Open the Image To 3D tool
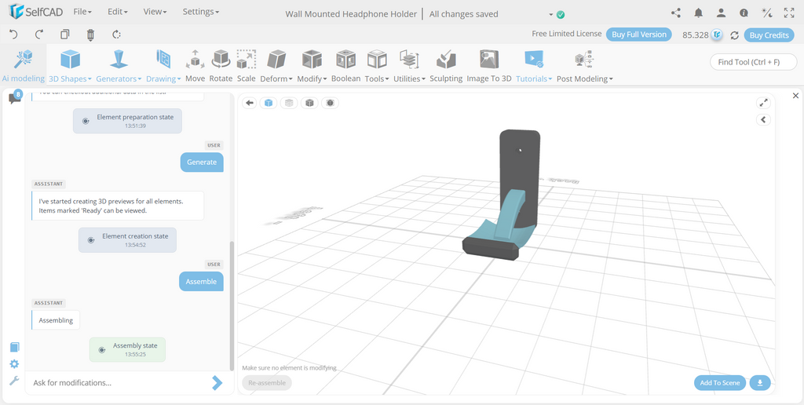This screenshot has width=804, height=405. coord(489,66)
